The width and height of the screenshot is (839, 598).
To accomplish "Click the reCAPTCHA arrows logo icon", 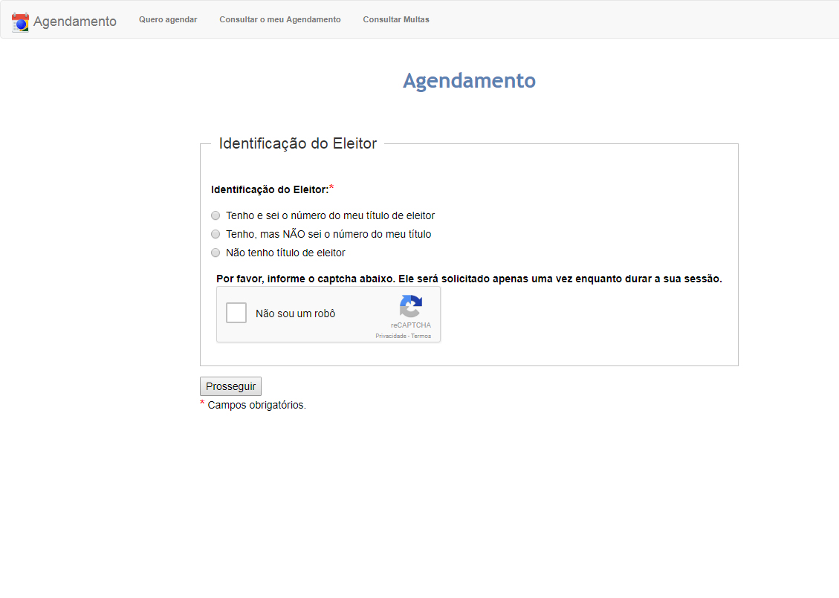I will (410, 306).
